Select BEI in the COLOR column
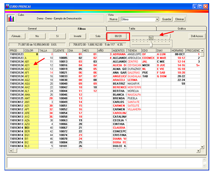The height and width of the screenshot is (174, 215). click(x=31, y=127)
